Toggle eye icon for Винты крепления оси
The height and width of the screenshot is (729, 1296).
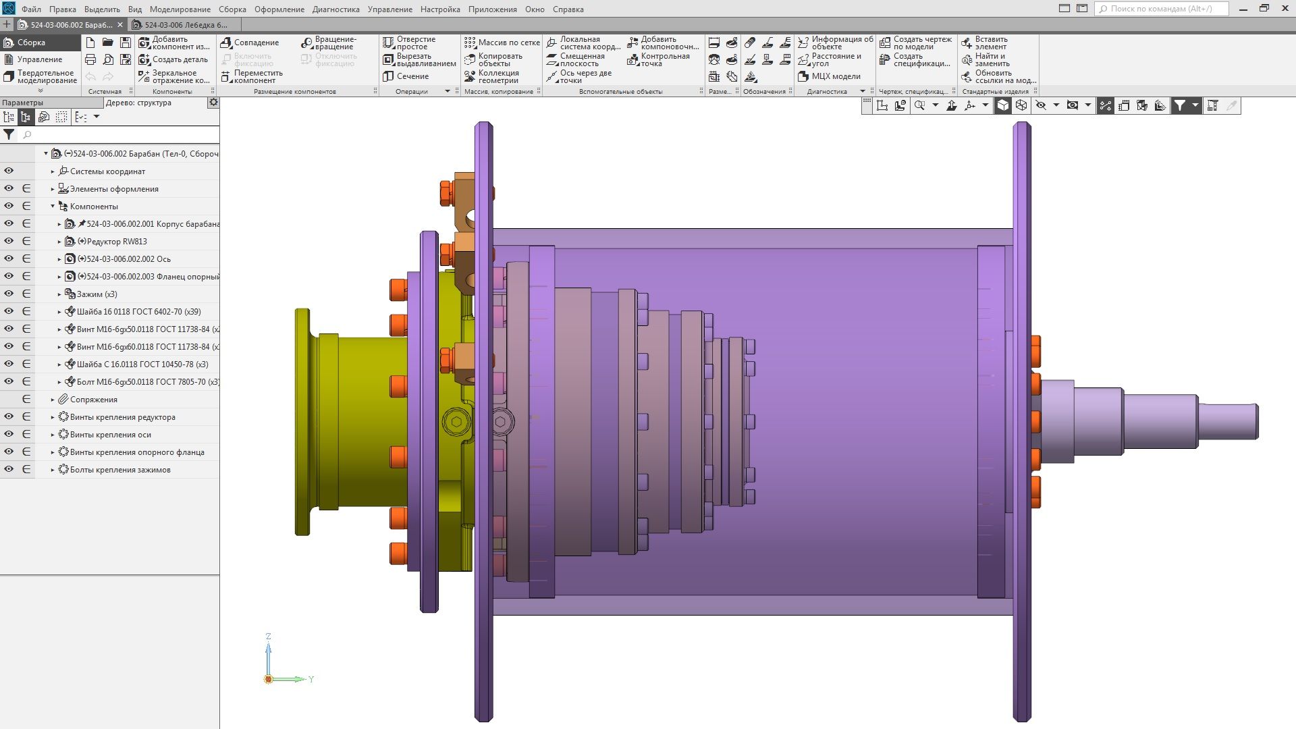coord(9,434)
